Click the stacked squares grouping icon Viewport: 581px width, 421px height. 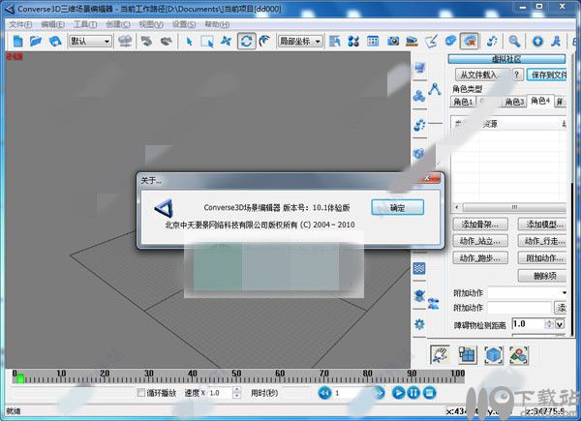pyautogui.click(x=468, y=355)
